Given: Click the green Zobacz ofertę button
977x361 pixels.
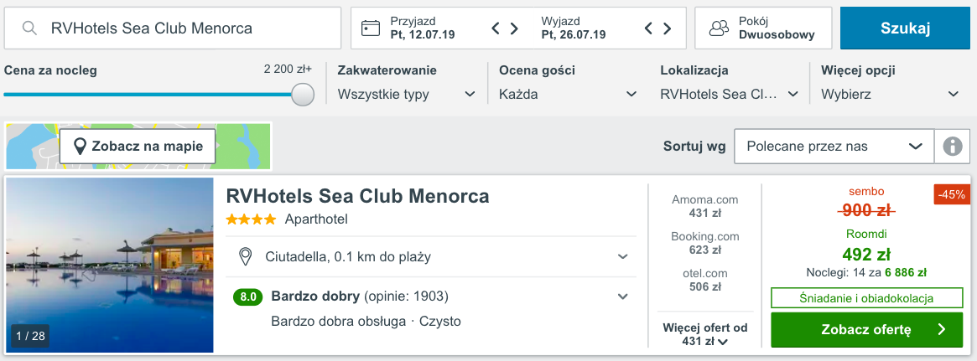Looking at the screenshot, I should point(866,330).
